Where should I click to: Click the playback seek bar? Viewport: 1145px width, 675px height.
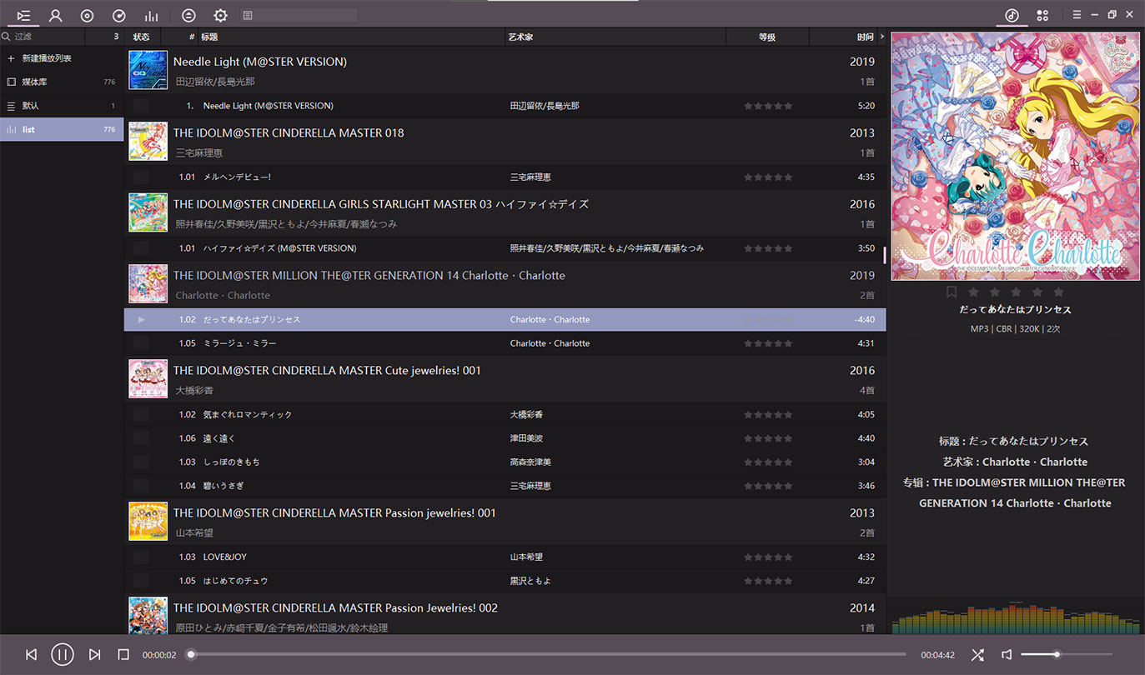coord(548,655)
